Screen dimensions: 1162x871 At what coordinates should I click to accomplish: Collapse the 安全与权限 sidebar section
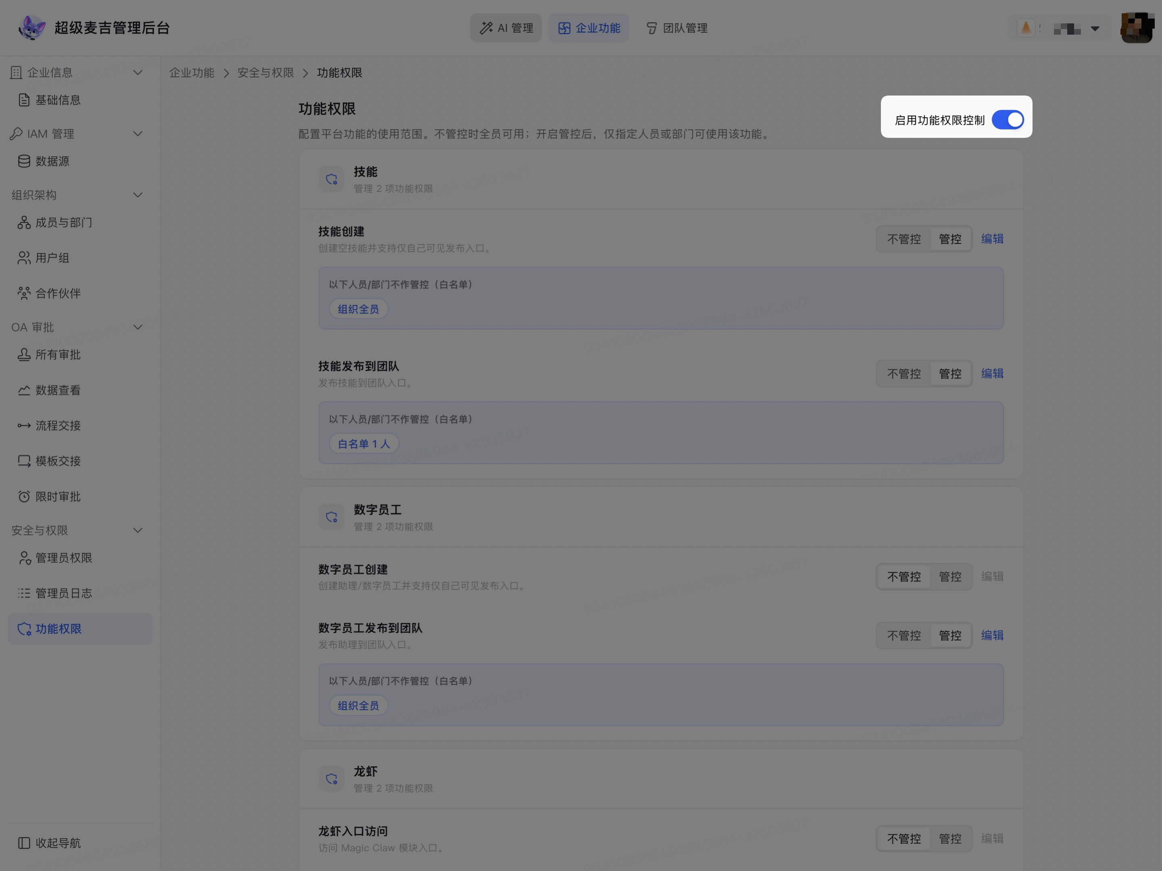[x=138, y=530]
